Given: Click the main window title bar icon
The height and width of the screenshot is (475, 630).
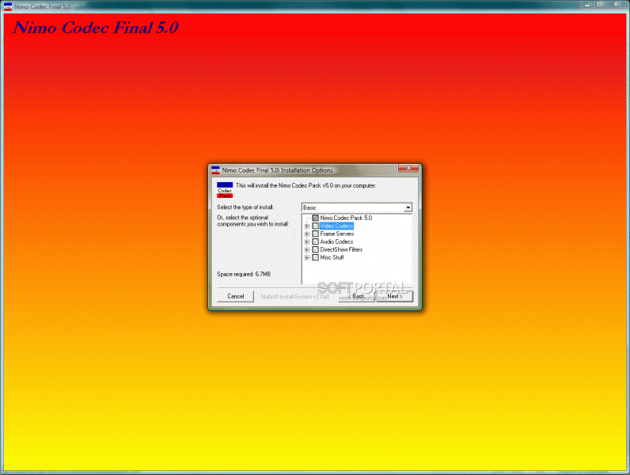Looking at the screenshot, I should (x=8, y=6).
